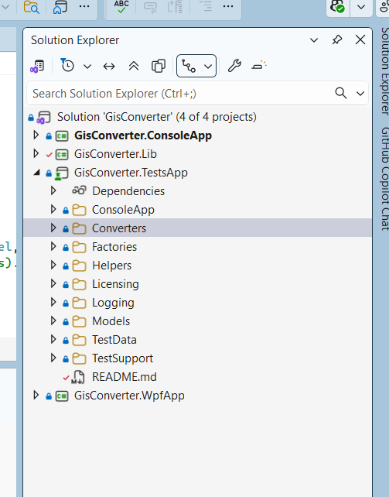Click the Models folder icon
The image size is (389, 497).
79,321
